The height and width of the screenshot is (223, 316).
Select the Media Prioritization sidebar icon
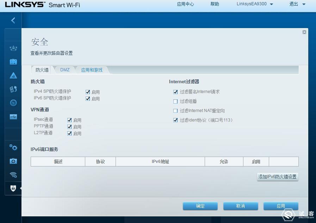[x=13, y=89]
